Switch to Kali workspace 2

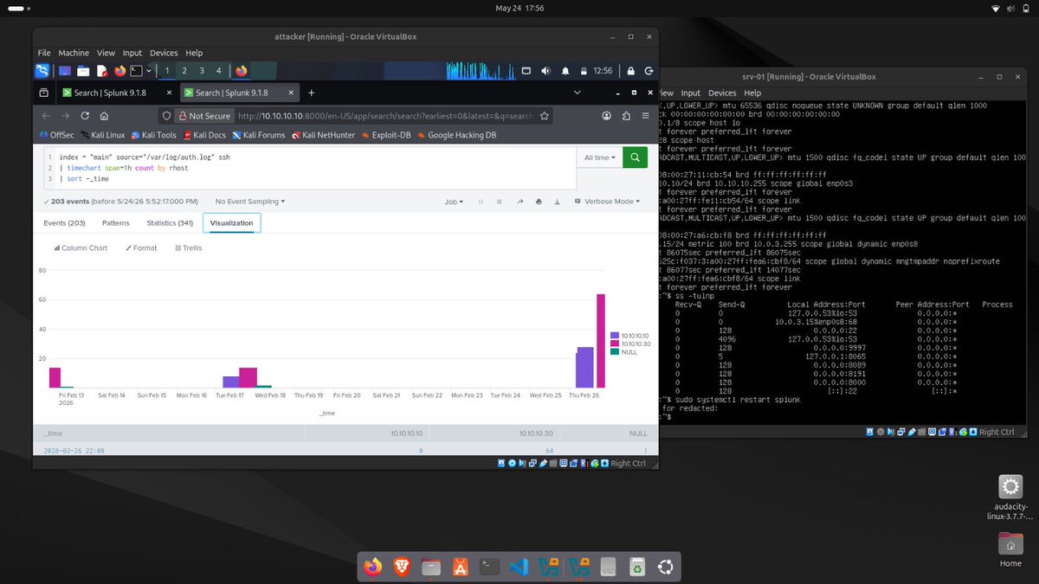click(184, 71)
